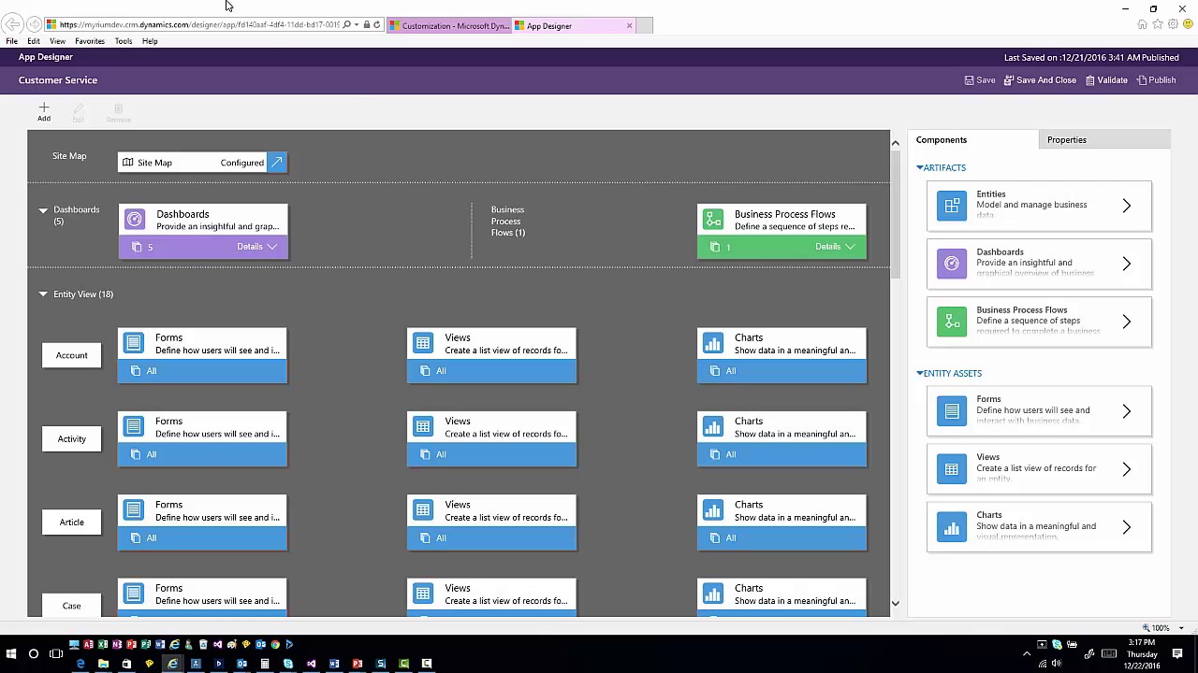Select the Article entity label

(71, 523)
